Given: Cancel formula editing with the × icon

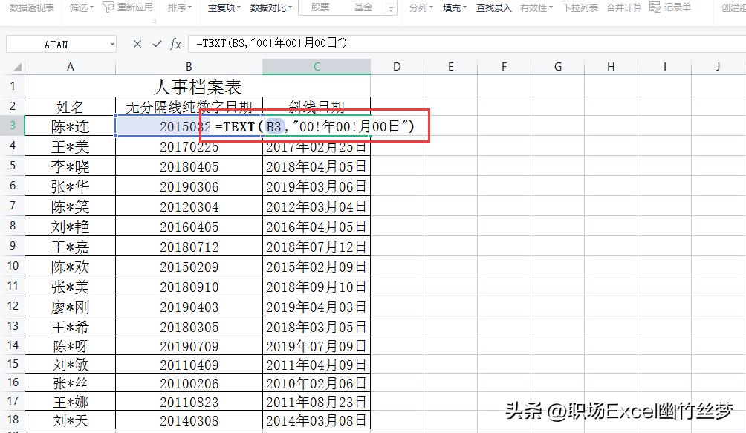Looking at the screenshot, I should point(137,43).
